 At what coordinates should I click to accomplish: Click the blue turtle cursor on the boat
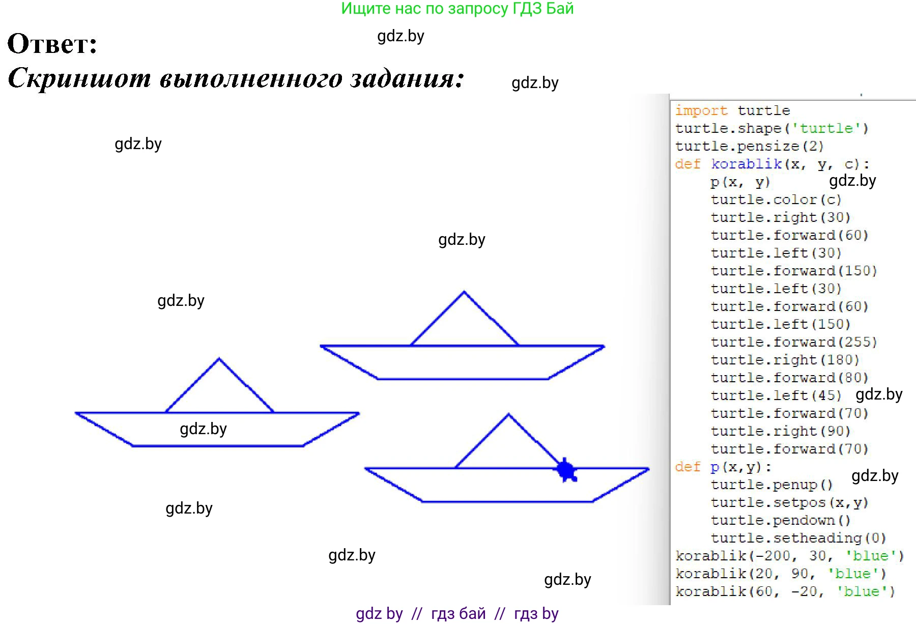[565, 470]
